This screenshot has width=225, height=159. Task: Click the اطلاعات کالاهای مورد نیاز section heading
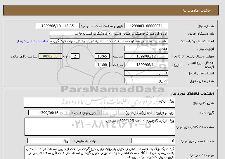(x=192, y=94)
